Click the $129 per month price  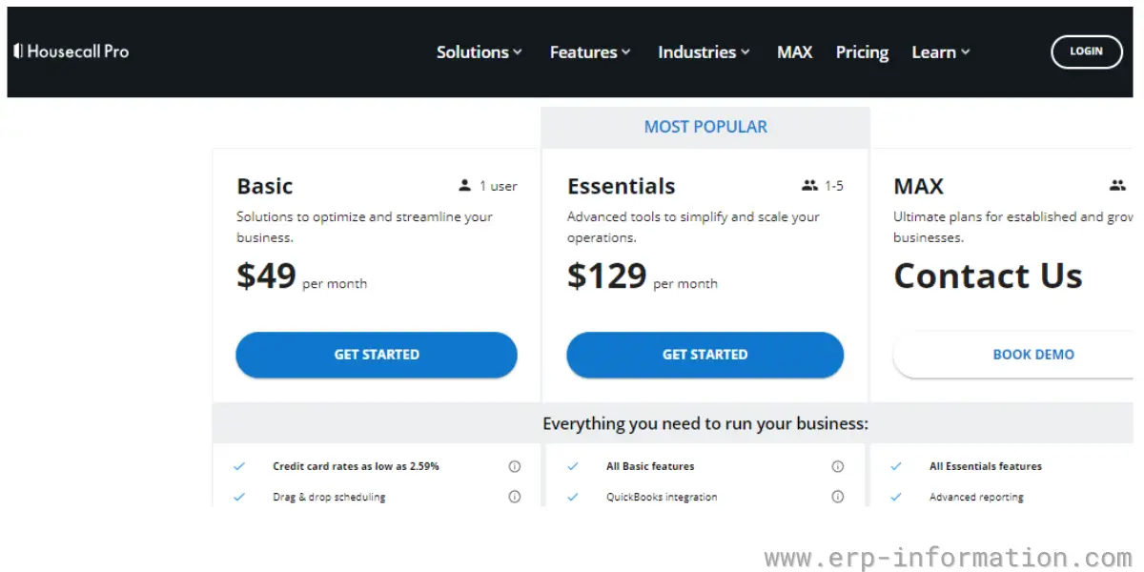[643, 276]
